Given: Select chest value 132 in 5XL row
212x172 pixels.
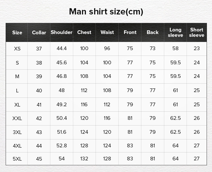Looking at the screenshot, I should (x=84, y=159).
